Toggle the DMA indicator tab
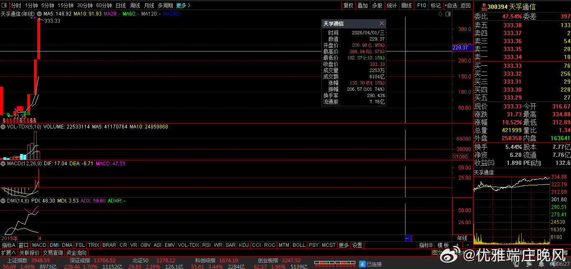 click(67, 245)
